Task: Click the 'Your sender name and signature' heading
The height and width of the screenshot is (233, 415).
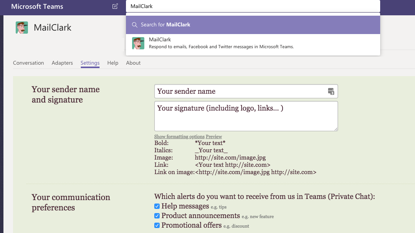Action: tap(65, 95)
